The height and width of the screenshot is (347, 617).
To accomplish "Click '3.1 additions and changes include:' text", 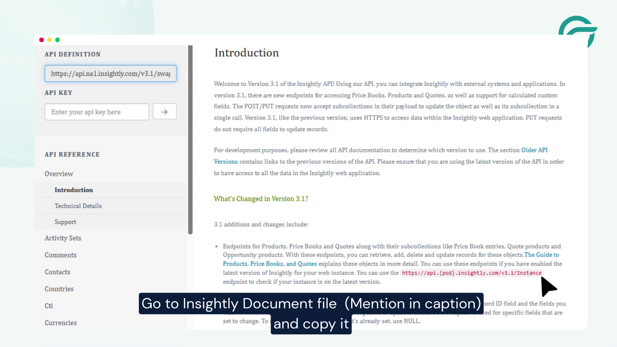I will click(x=261, y=225).
